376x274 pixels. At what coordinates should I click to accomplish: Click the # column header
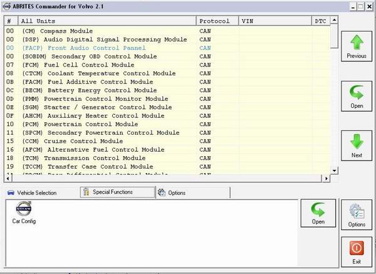coord(11,21)
